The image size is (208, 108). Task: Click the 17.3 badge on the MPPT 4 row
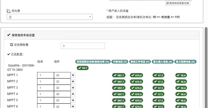(158, 94)
